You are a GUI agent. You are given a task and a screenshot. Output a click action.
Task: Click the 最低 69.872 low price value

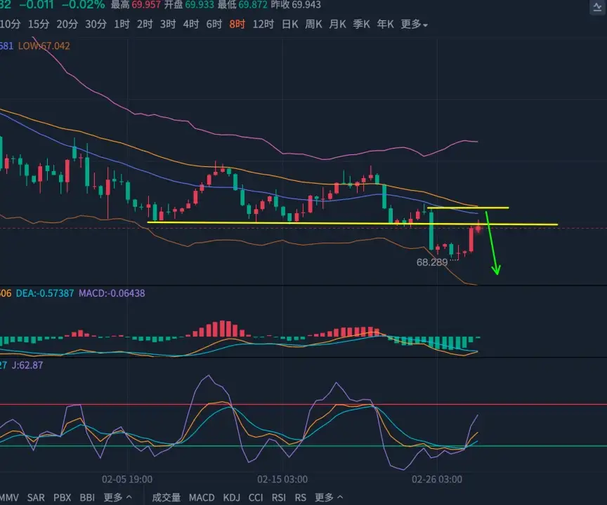click(242, 5)
